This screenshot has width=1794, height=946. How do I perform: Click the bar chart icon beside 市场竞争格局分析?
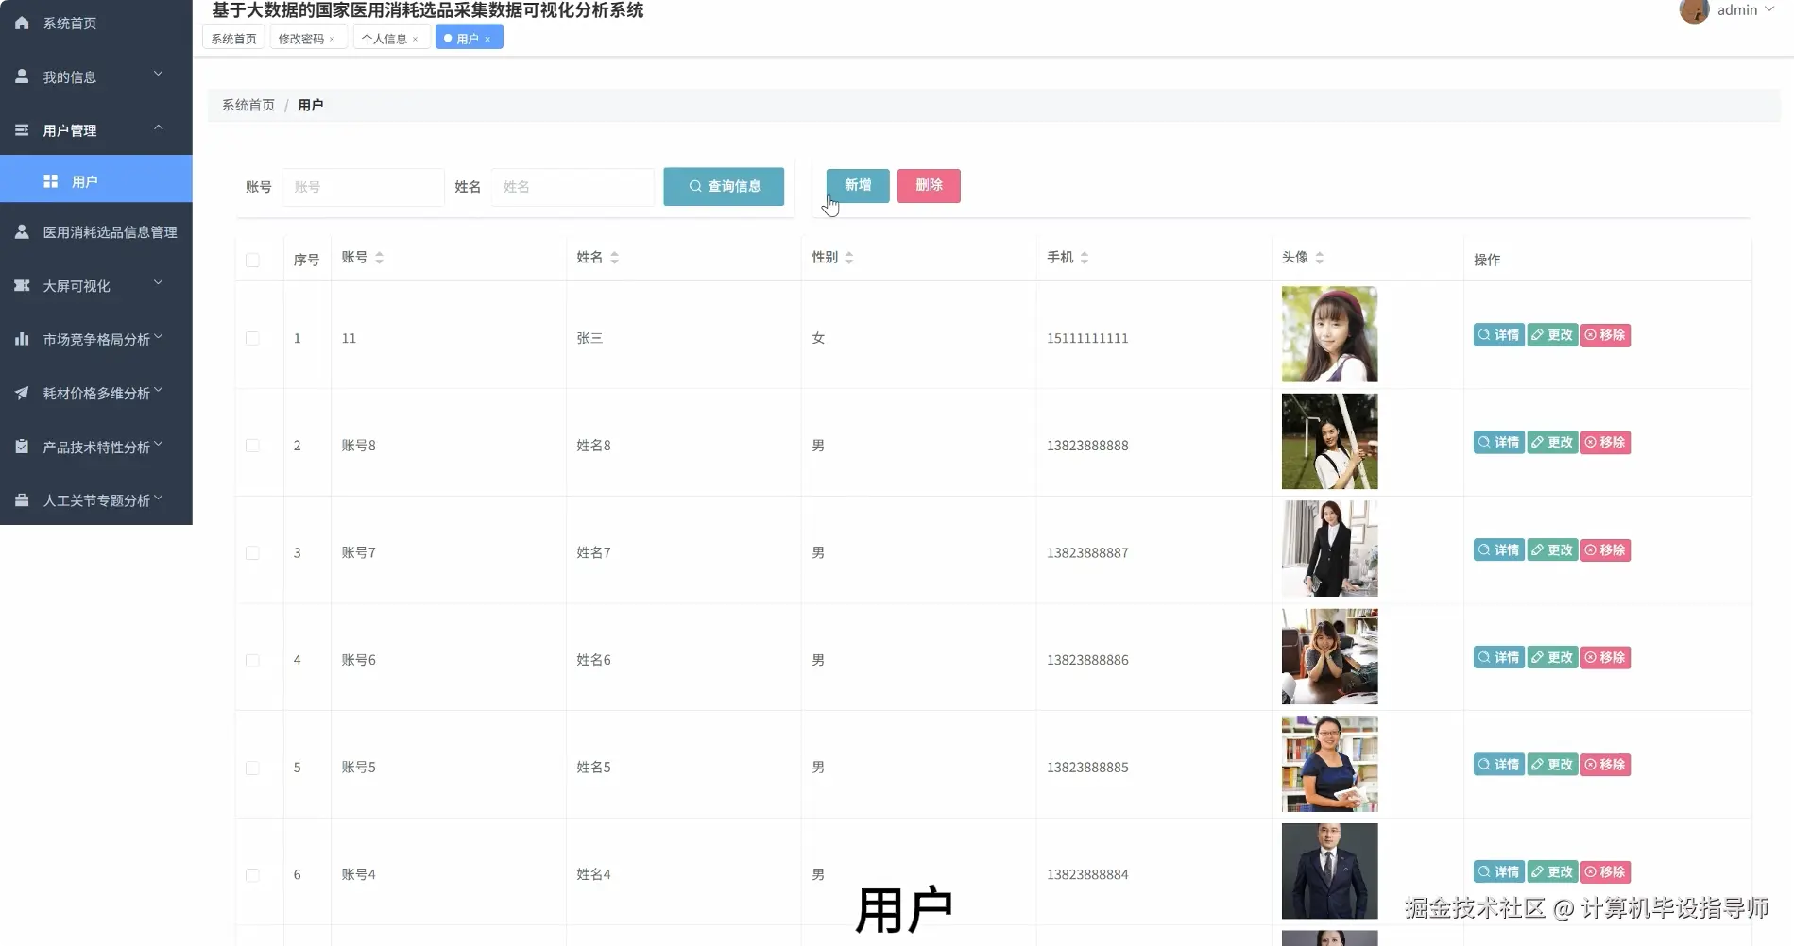pos(22,339)
